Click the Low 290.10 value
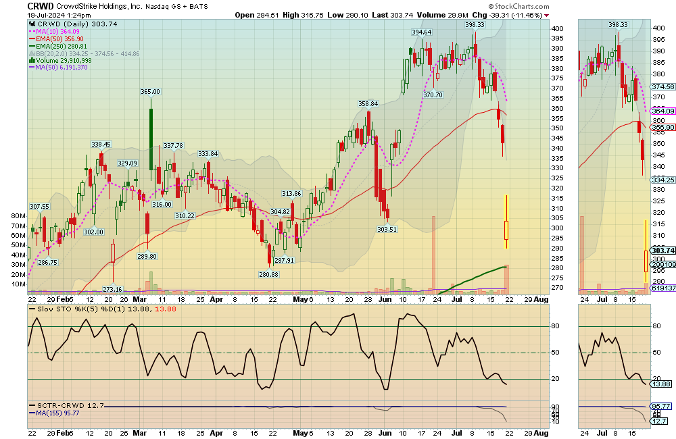The image size is (676, 439). click(x=347, y=15)
